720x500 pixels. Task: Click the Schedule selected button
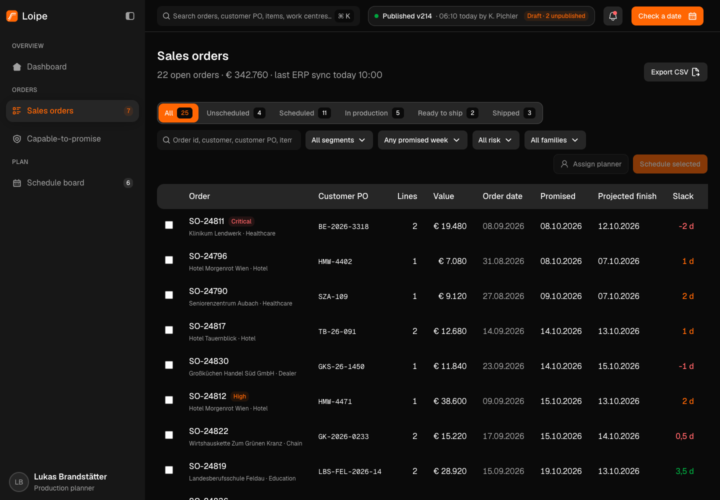point(670,164)
